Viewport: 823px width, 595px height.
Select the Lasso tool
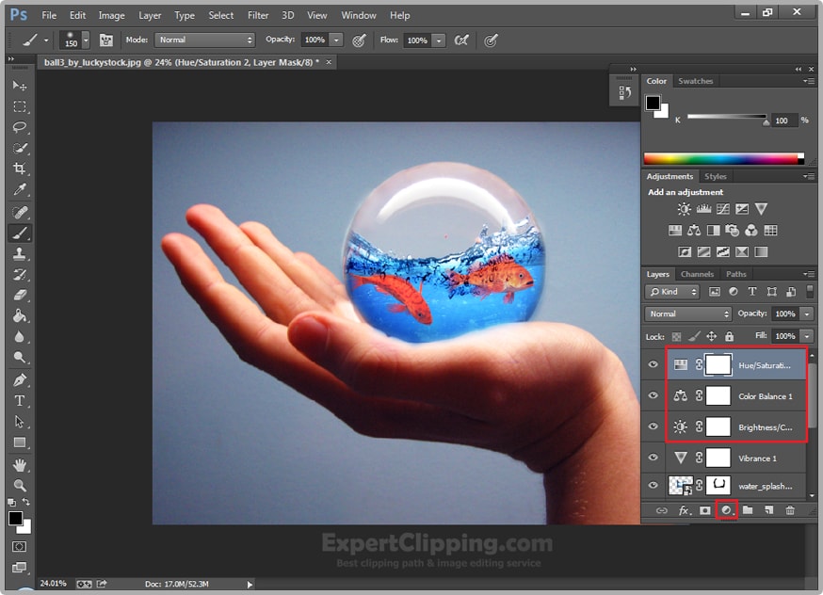(19, 127)
